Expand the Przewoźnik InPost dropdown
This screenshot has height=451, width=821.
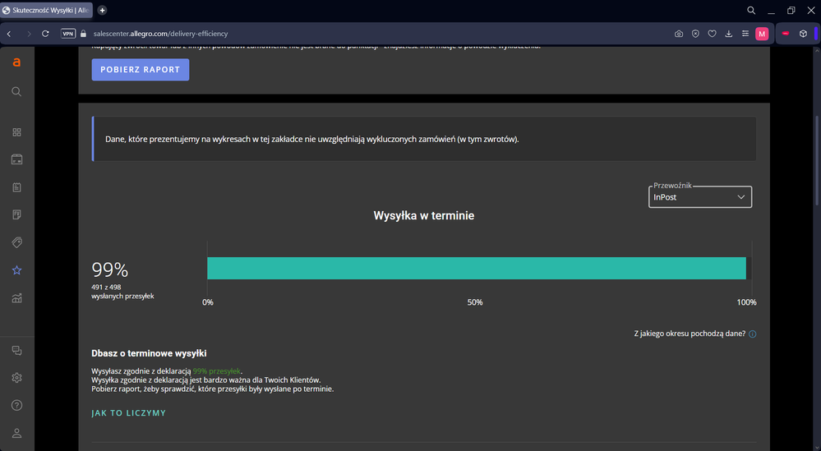coord(699,197)
